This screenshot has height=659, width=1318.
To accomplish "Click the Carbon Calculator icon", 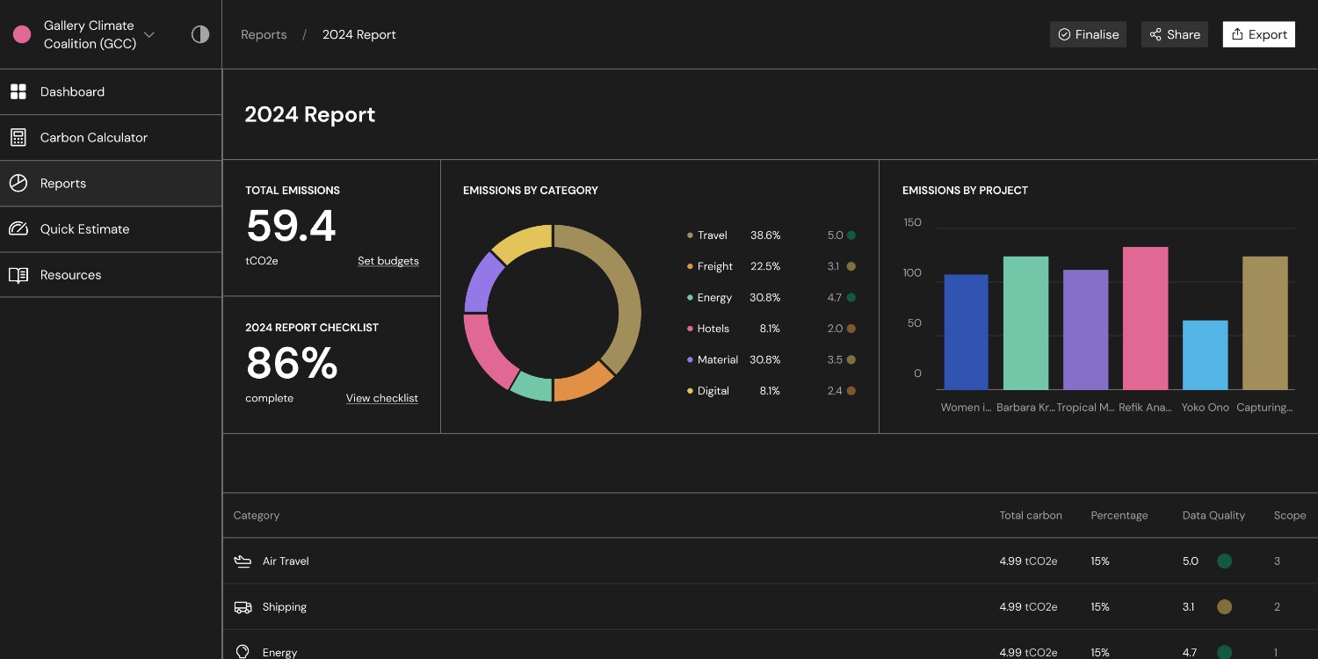I will pyautogui.click(x=18, y=137).
